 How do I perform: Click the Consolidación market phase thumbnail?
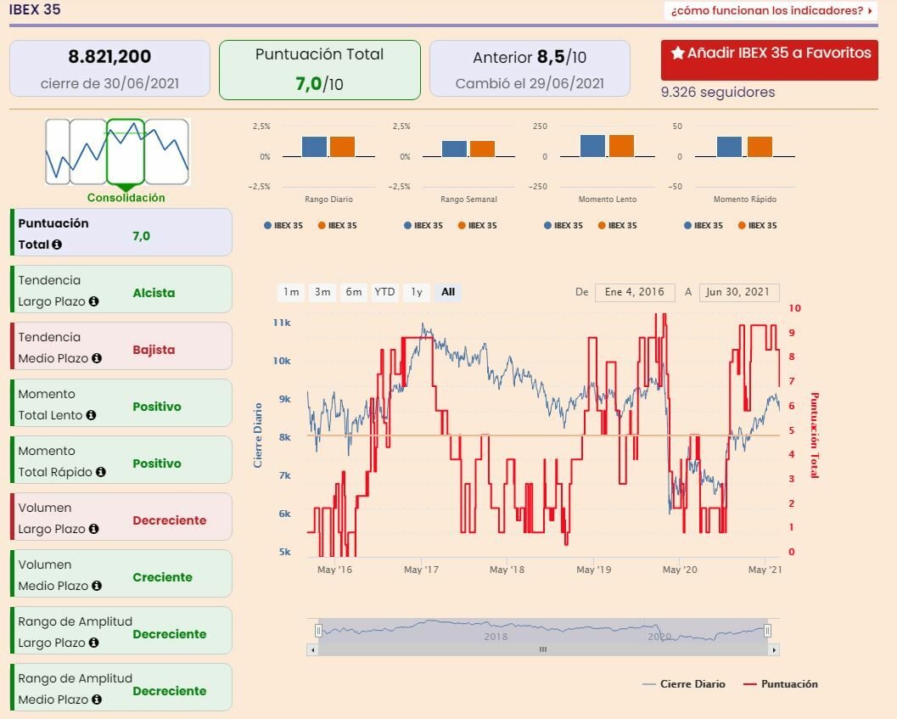click(x=126, y=152)
